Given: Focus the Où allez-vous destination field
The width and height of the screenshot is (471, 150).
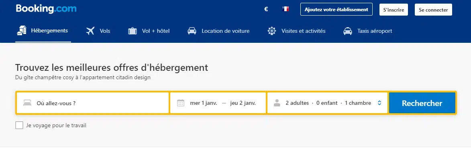Looking at the screenshot, I should tap(92, 103).
